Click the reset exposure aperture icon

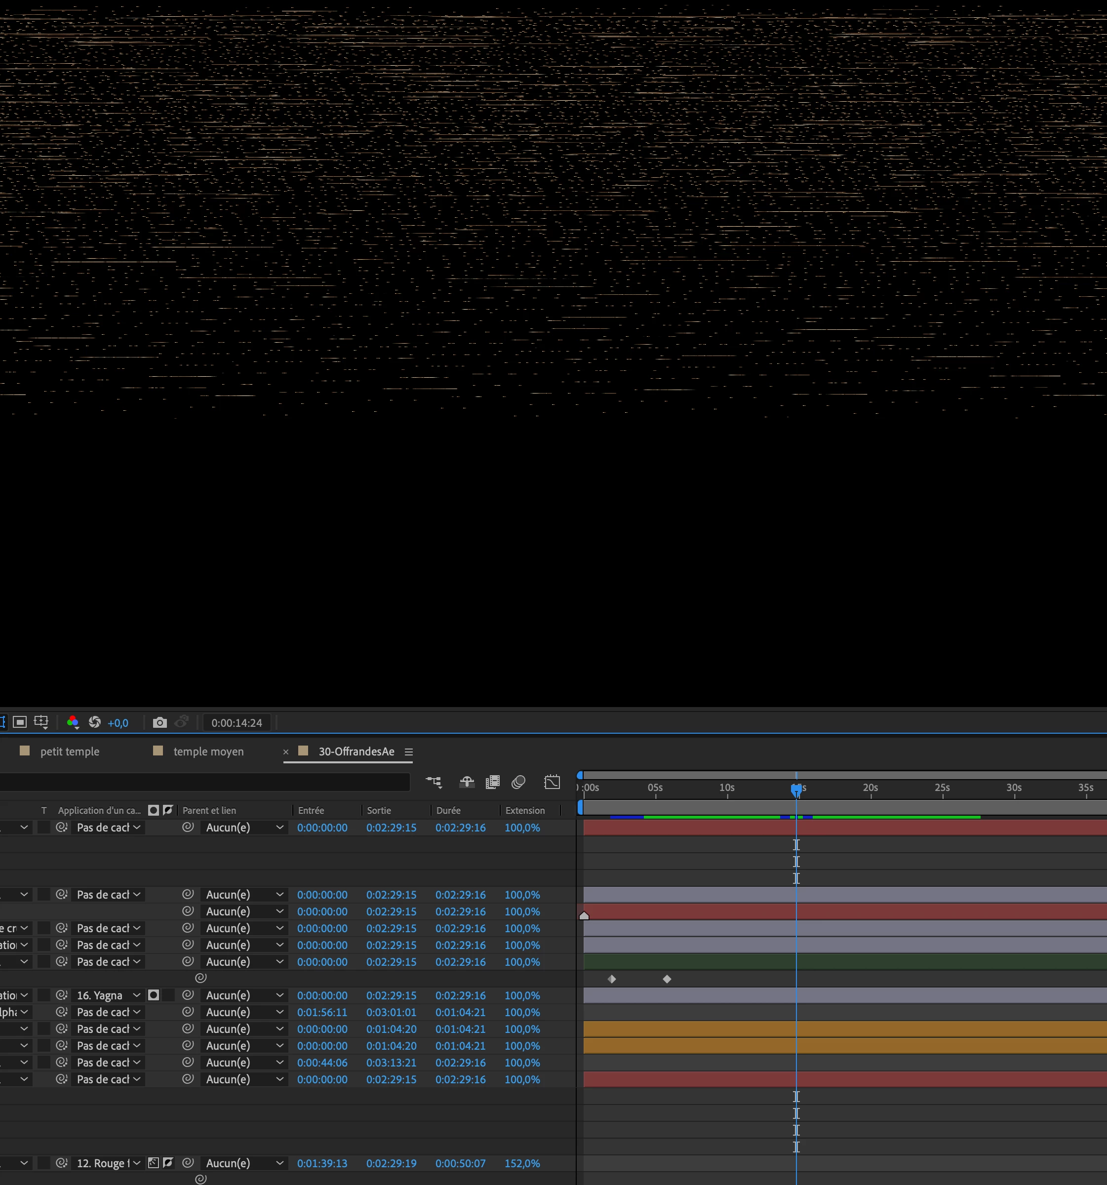pyautogui.click(x=95, y=722)
